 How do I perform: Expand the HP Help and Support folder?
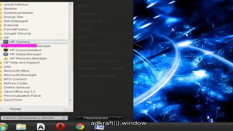[x=22, y=63]
